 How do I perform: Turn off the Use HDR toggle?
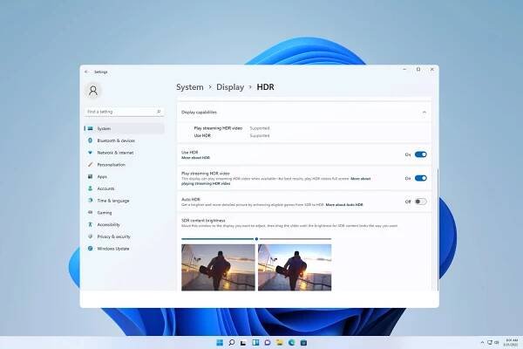tap(420, 154)
